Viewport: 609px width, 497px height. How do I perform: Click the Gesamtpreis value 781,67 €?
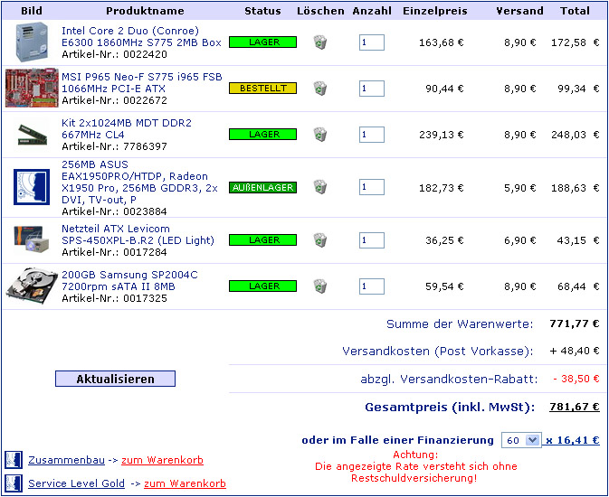575,407
